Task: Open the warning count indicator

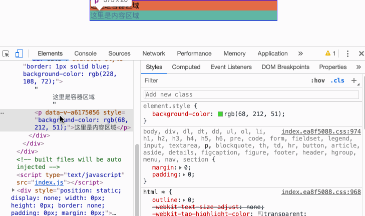Action: tap(330, 53)
